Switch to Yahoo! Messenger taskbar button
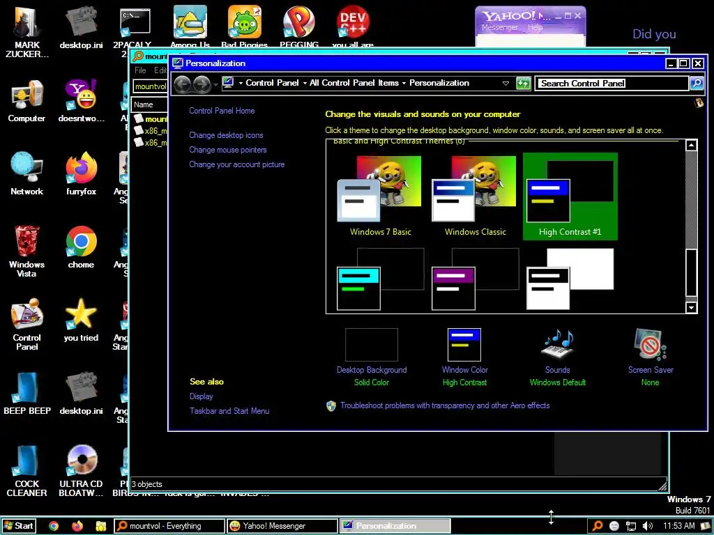714x535 pixels. point(282,526)
